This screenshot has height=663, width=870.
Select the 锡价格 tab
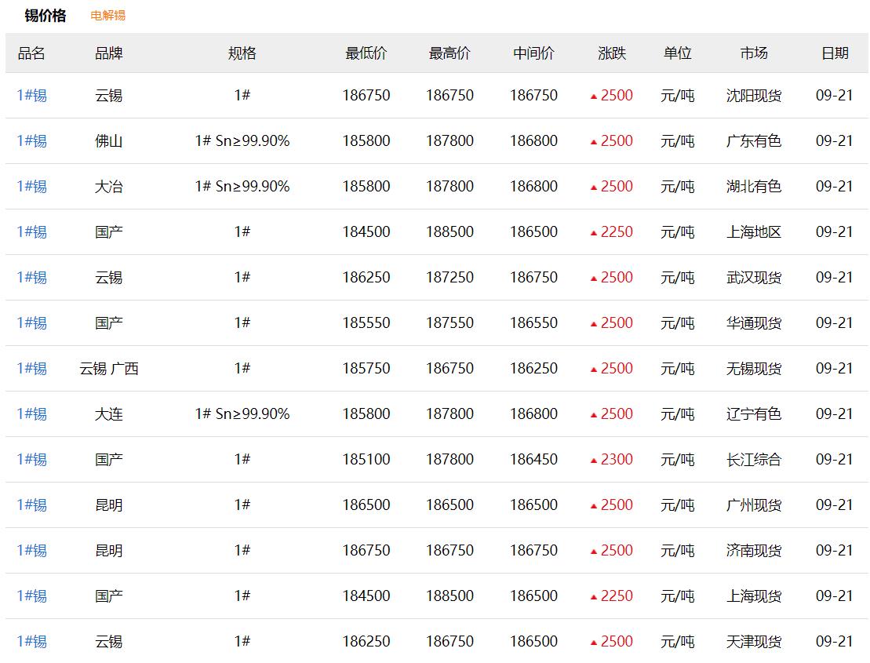click(46, 16)
